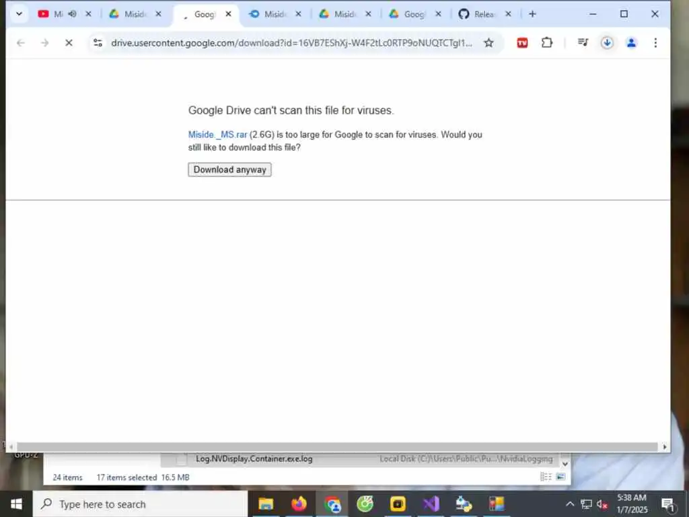The image size is (689, 517).
Task: Close the Google Drive tab left of the GitHub tab
Action: [438, 14]
